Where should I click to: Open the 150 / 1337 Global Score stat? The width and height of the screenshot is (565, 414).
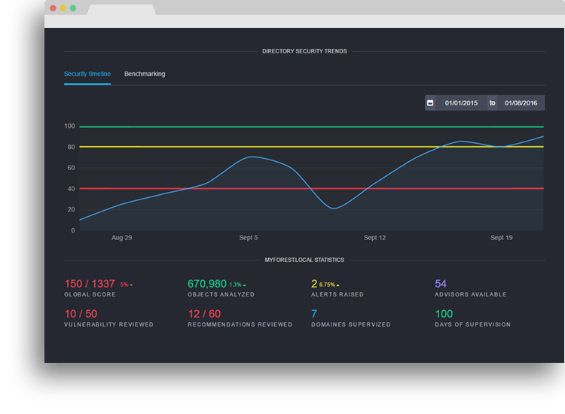(x=90, y=284)
